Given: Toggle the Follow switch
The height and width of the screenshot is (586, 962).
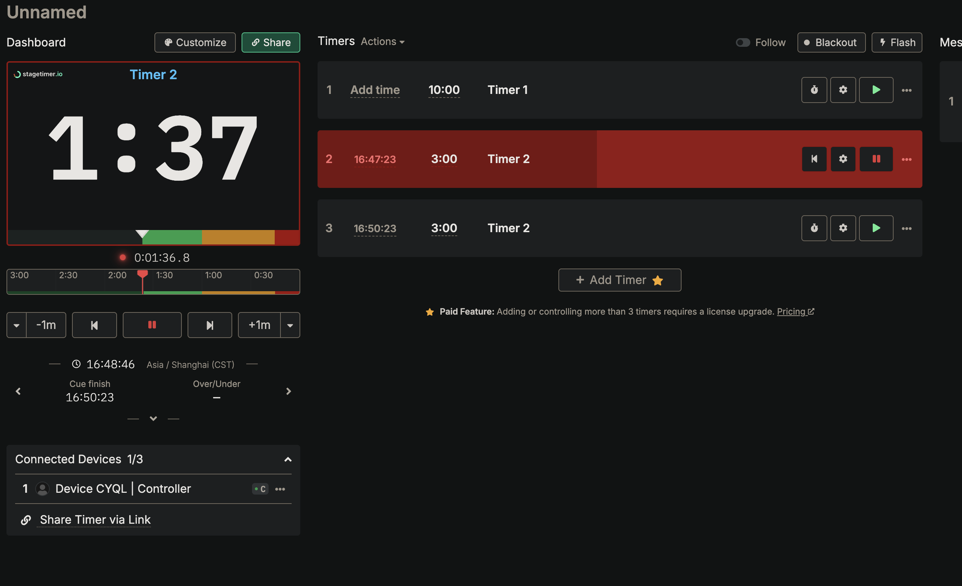Looking at the screenshot, I should 743,42.
